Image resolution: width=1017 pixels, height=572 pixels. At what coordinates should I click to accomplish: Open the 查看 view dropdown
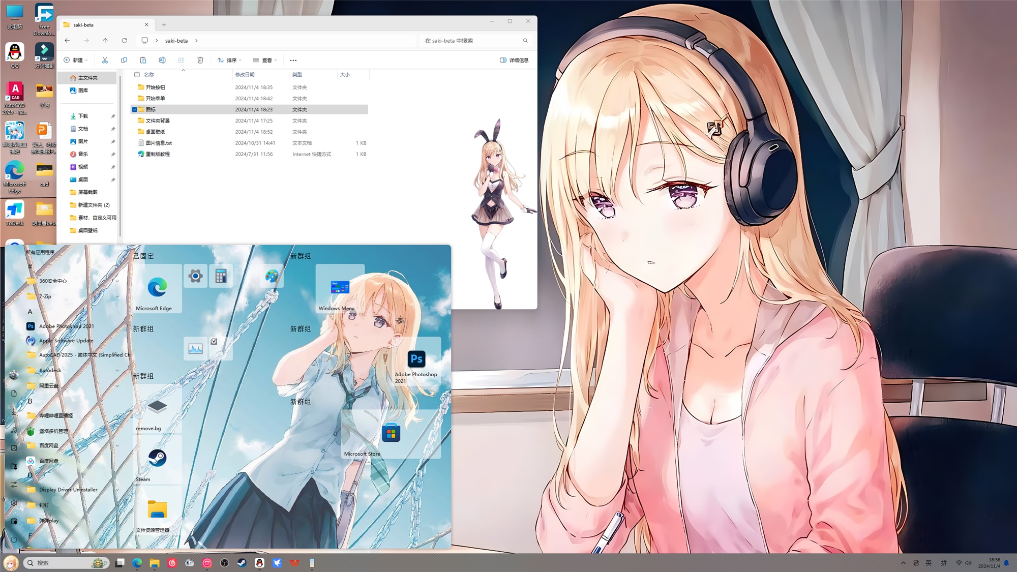point(265,60)
